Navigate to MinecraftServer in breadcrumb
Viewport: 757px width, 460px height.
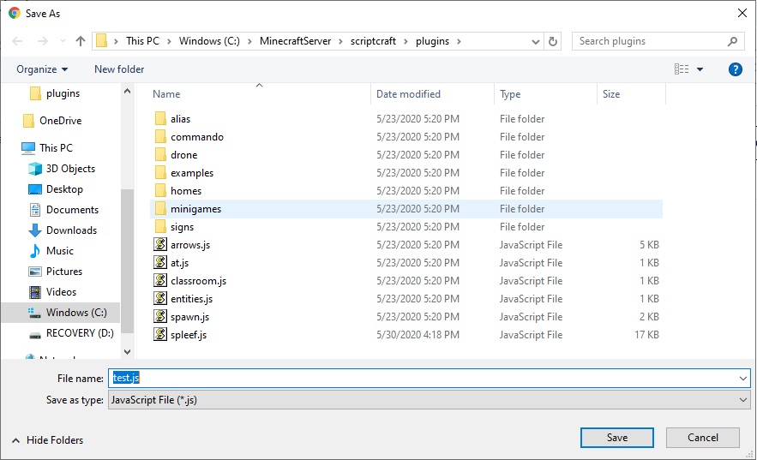[x=296, y=41]
